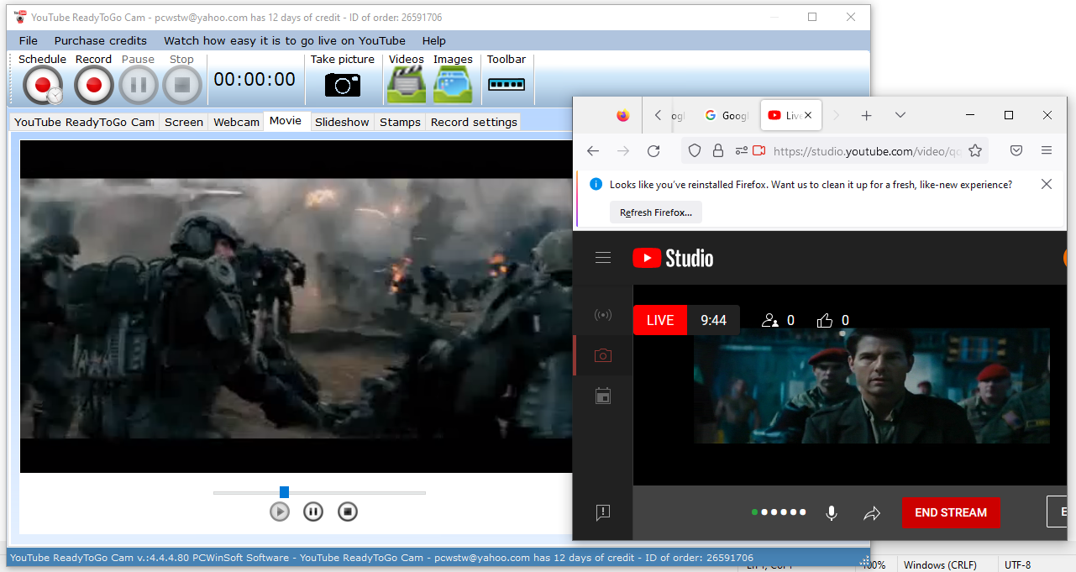Click the Stop recording icon in toolbar
Image resolution: width=1076 pixels, height=572 pixels.
click(181, 85)
